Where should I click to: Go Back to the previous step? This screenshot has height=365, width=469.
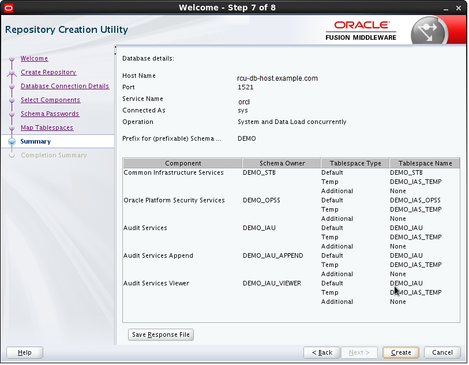point(322,352)
